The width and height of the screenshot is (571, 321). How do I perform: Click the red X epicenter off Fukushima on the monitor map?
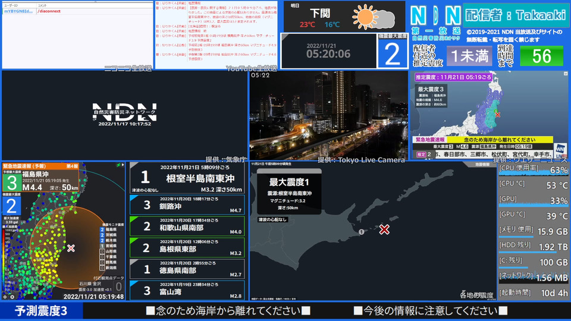pyautogui.click(x=71, y=248)
